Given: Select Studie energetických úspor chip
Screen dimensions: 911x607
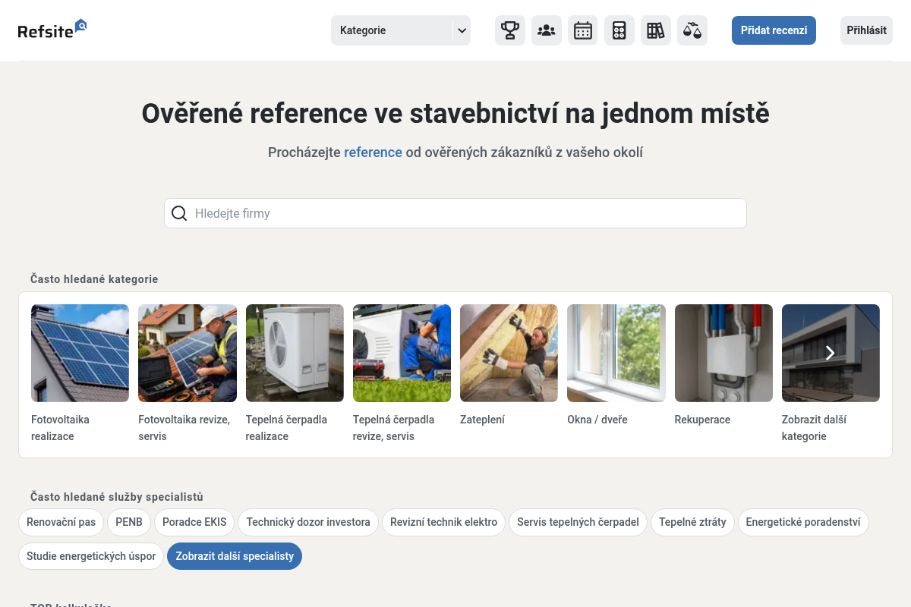Looking at the screenshot, I should click(91, 556).
